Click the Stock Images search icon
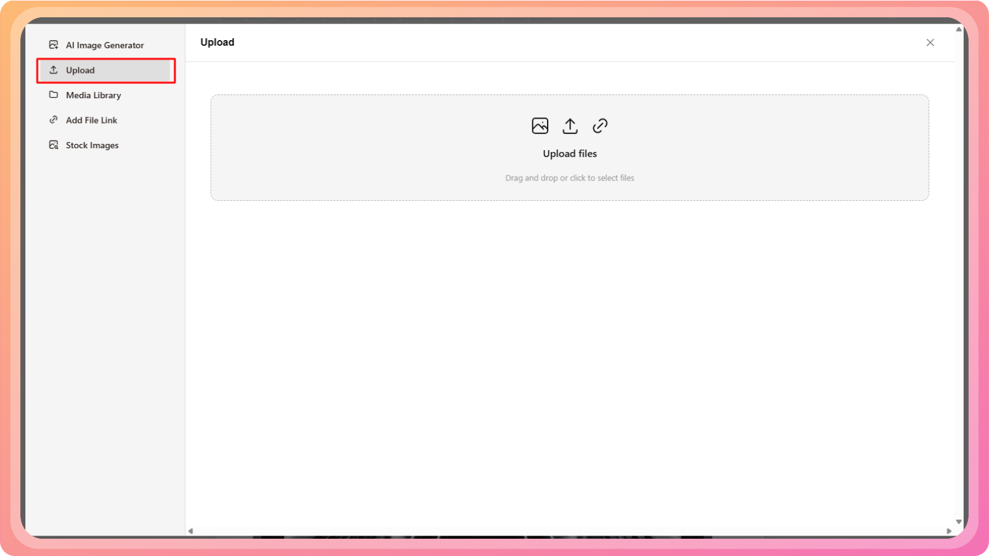The width and height of the screenshot is (989, 556). click(54, 145)
